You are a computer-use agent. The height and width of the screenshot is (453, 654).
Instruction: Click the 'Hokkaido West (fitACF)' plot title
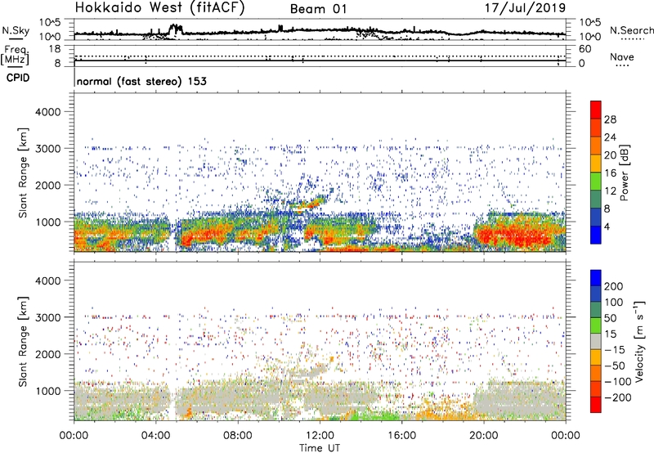click(159, 8)
